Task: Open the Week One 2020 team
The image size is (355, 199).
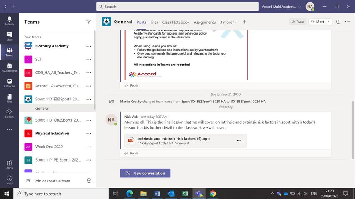Action: click(x=49, y=147)
